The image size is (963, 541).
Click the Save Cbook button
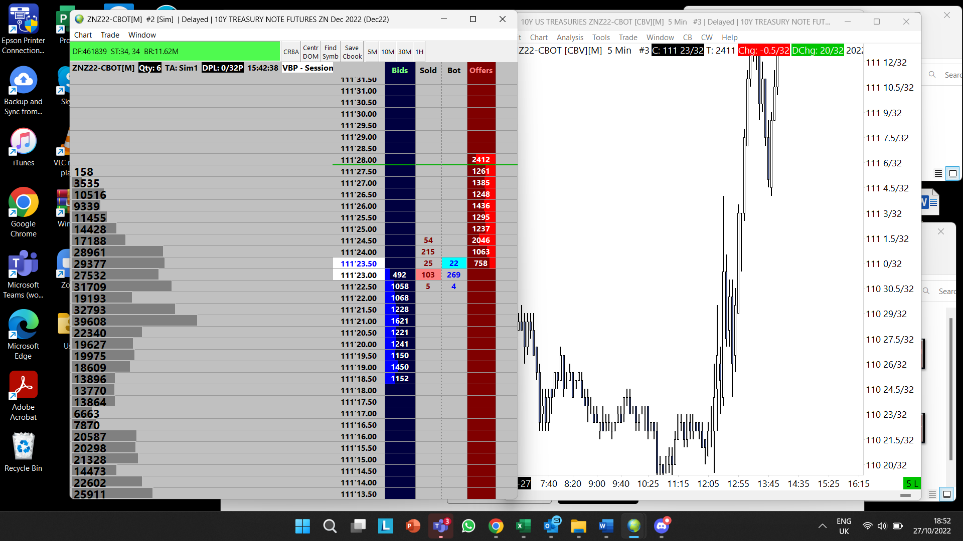tap(352, 52)
